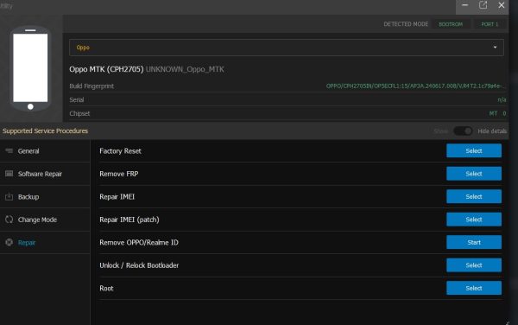Click the Oppo MTK (CPH2705) heading
This screenshot has height=325, width=518.
coord(106,69)
